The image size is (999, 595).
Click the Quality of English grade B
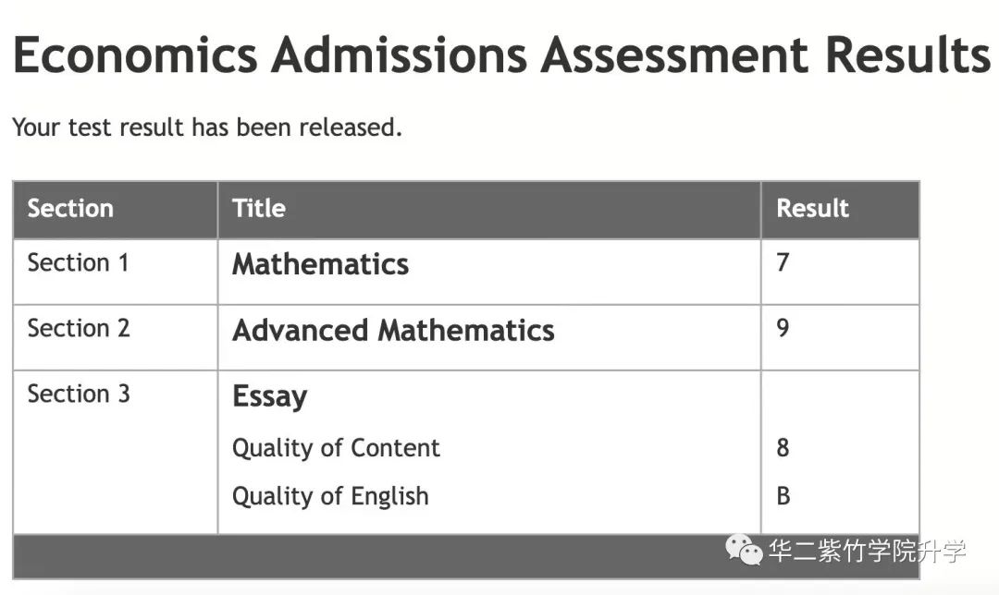pyautogui.click(x=783, y=496)
